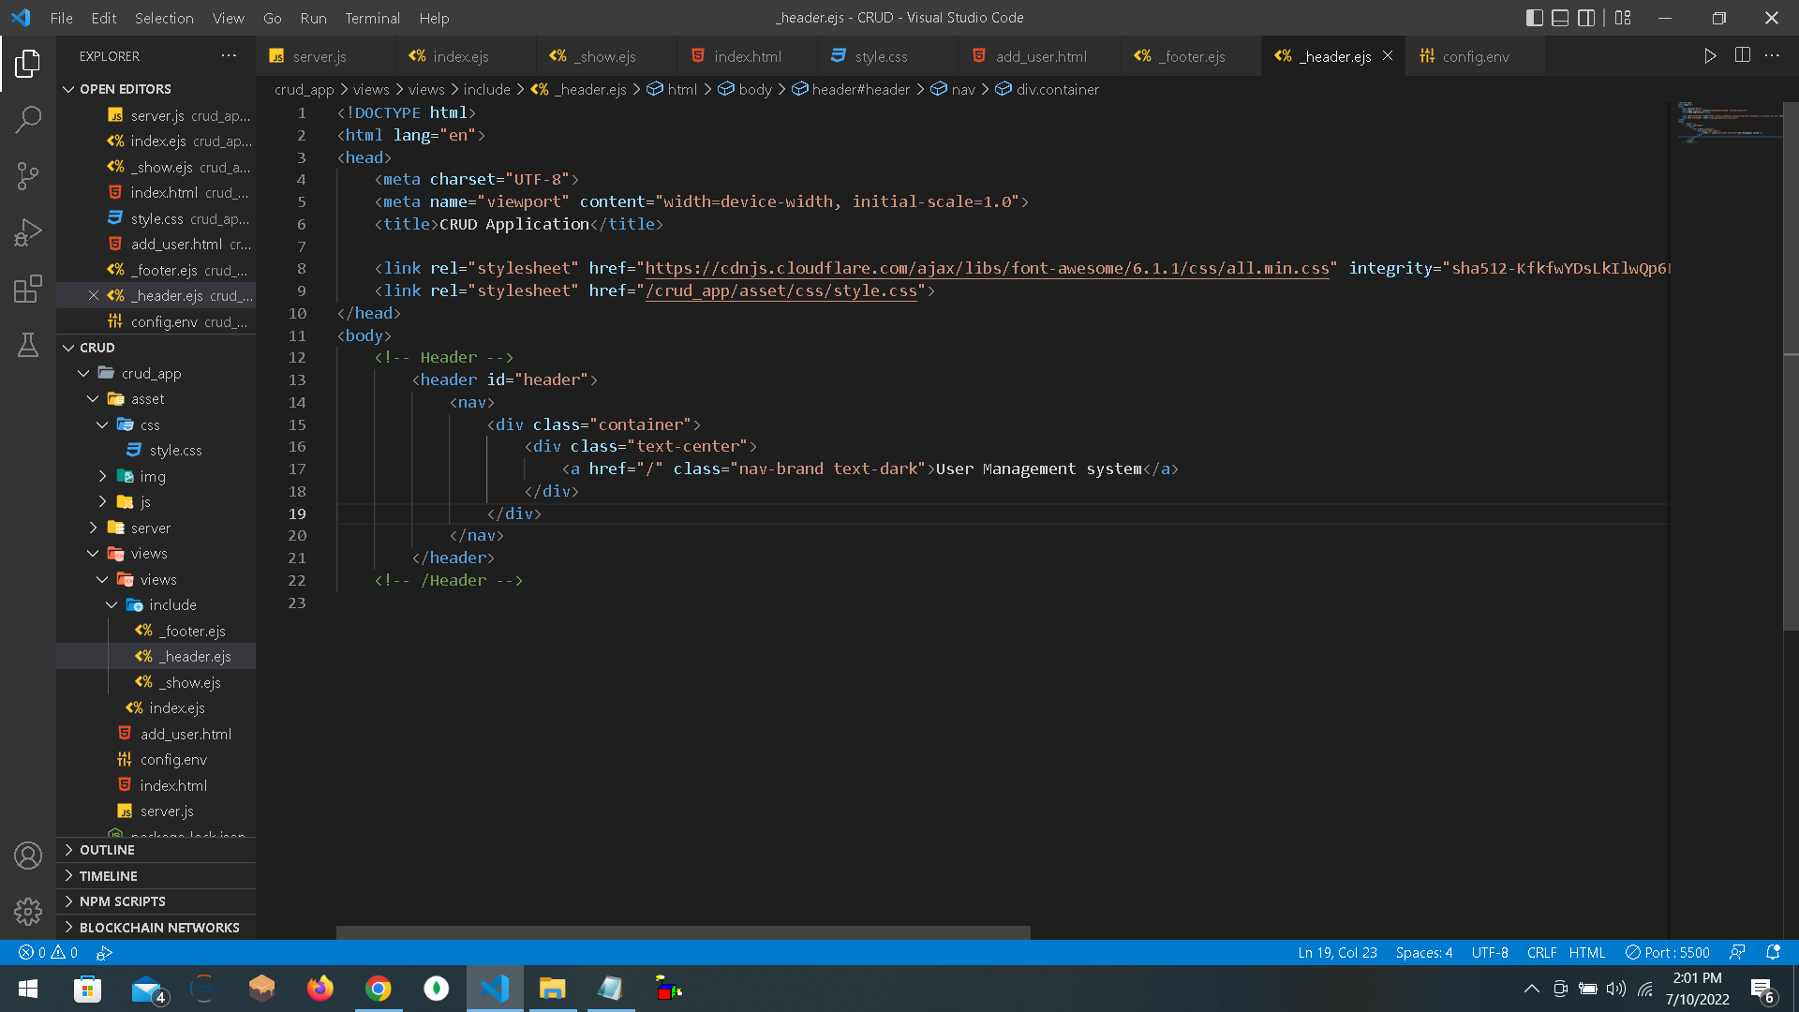Close the _header.ejs editor tab
Viewport: 1799px width, 1012px height.
[1388, 56]
